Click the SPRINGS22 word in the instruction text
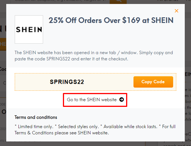 (x=58, y=59)
